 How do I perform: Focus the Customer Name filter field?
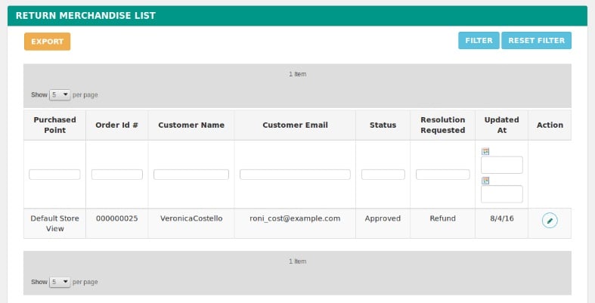click(x=191, y=175)
